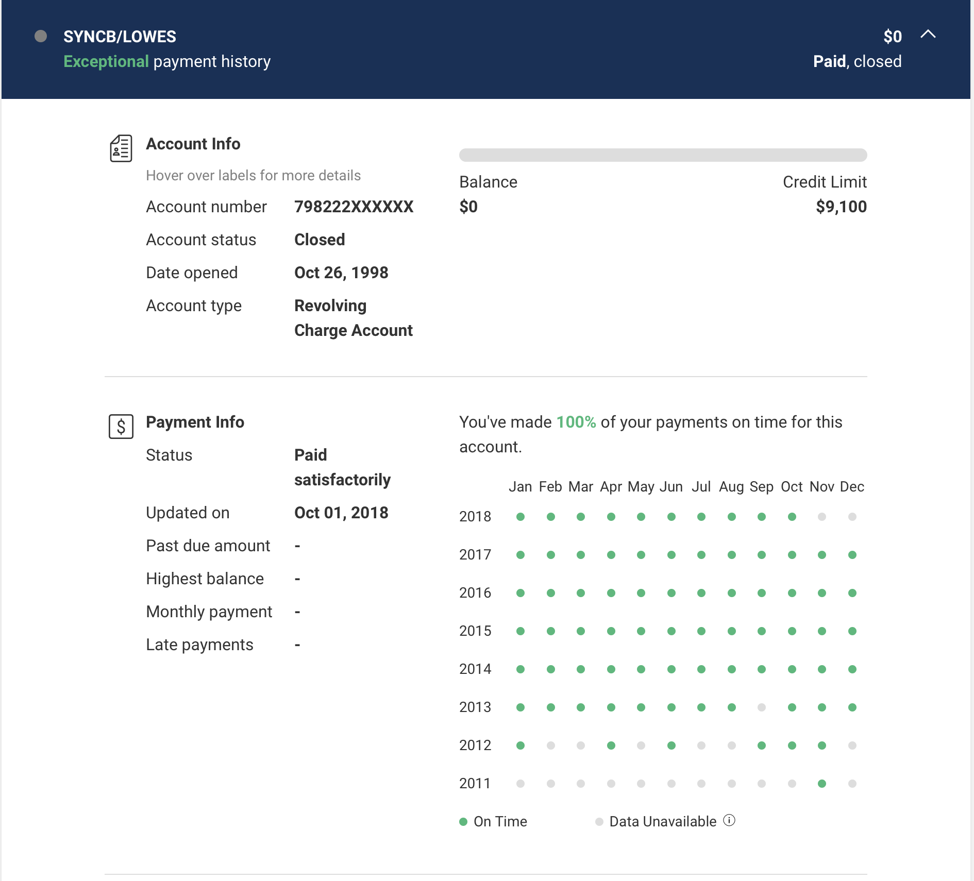Click the Account number label
Screen dimensions: 974x881
(206, 207)
